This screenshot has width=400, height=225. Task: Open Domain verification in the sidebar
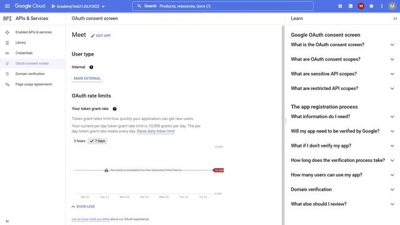pyautogui.click(x=30, y=74)
